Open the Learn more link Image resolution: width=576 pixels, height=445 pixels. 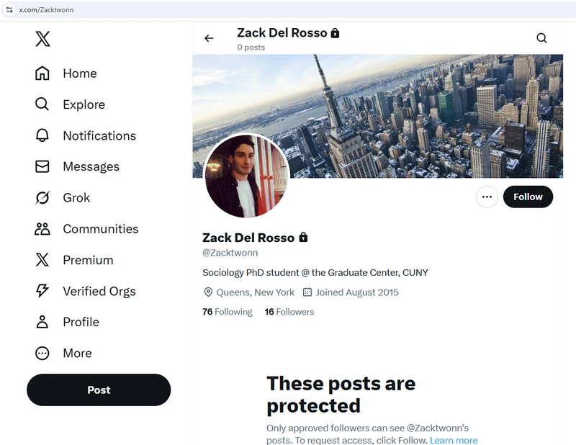(454, 441)
